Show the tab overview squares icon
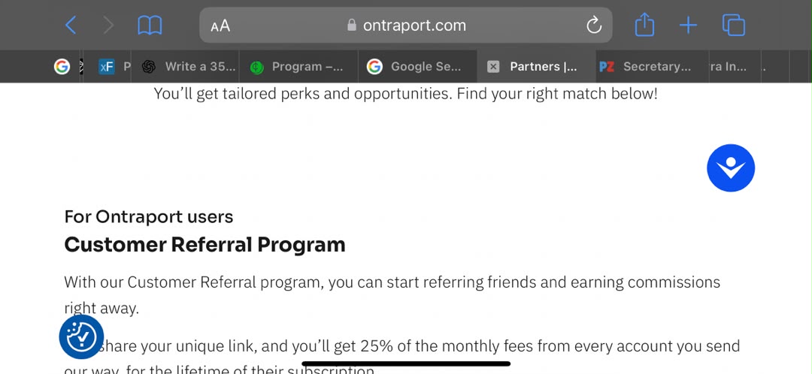The image size is (812, 374). [x=734, y=25]
